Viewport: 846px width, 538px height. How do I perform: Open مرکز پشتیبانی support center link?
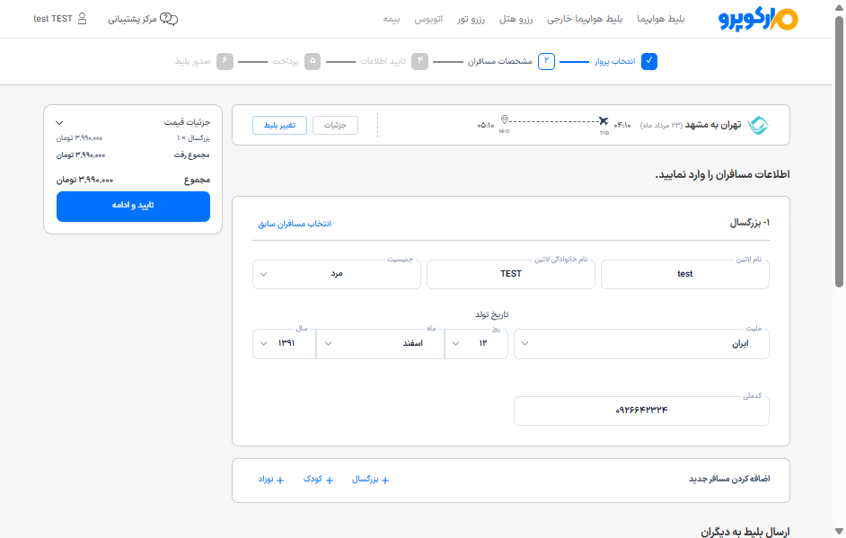pos(132,19)
